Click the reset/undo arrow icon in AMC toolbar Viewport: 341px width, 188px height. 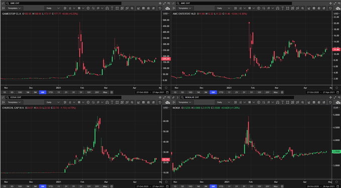click(330, 8)
